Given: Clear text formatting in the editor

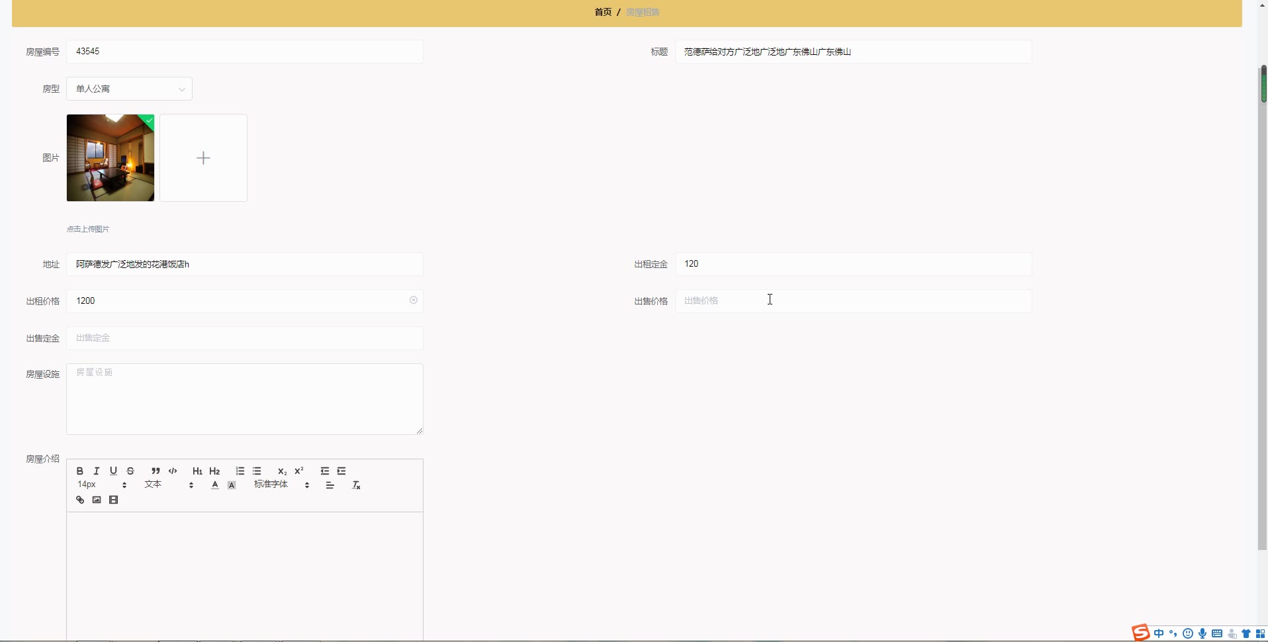Looking at the screenshot, I should (x=356, y=485).
